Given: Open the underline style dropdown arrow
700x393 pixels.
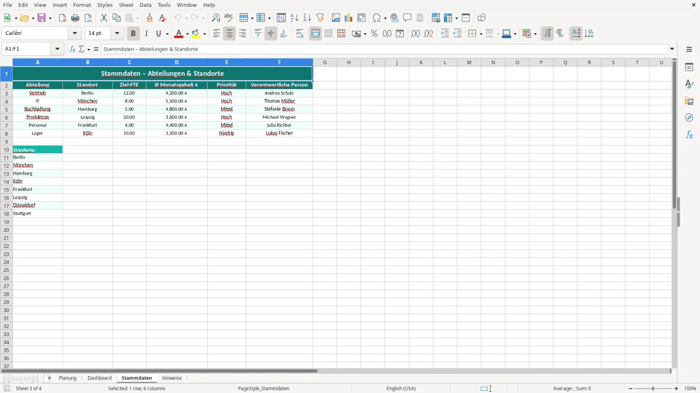Looking at the screenshot, I should coord(167,34).
